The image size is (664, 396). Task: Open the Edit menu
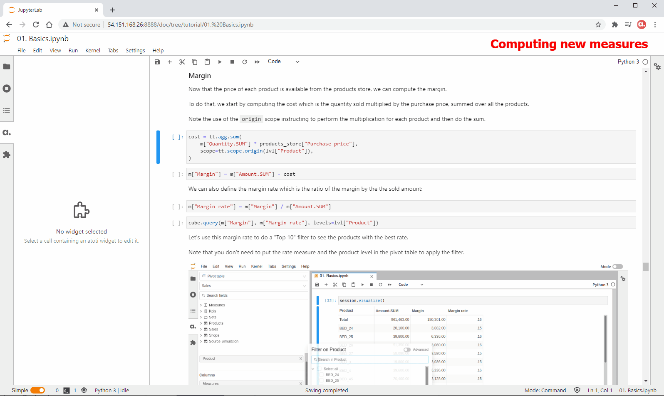pyautogui.click(x=37, y=50)
